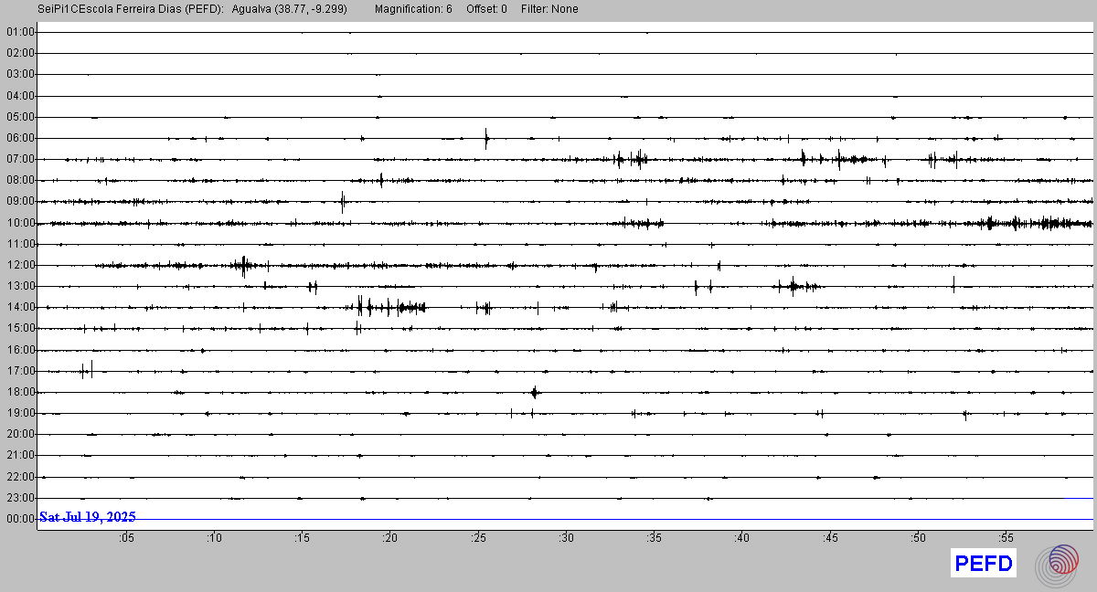Click the :10 minute axis label
This screenshot has width=1097, height=592.
click(x=214, y=538)
